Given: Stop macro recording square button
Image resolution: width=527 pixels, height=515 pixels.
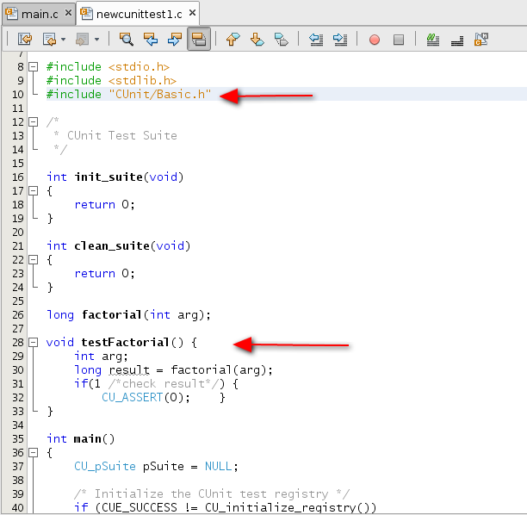Looking at the screenshot, I should pos(398,39).
